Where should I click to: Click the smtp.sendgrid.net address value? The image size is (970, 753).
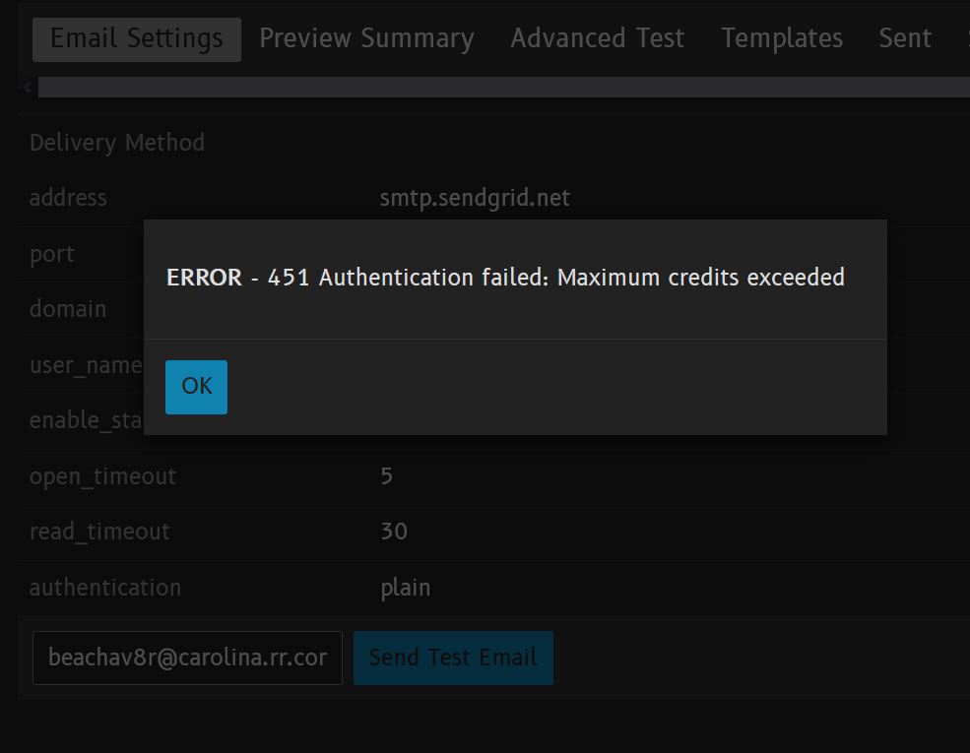pos(475,198)
